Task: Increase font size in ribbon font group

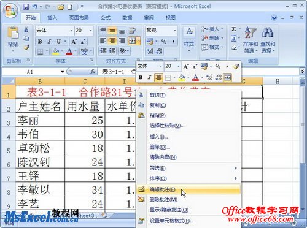Action: (74, 42)
